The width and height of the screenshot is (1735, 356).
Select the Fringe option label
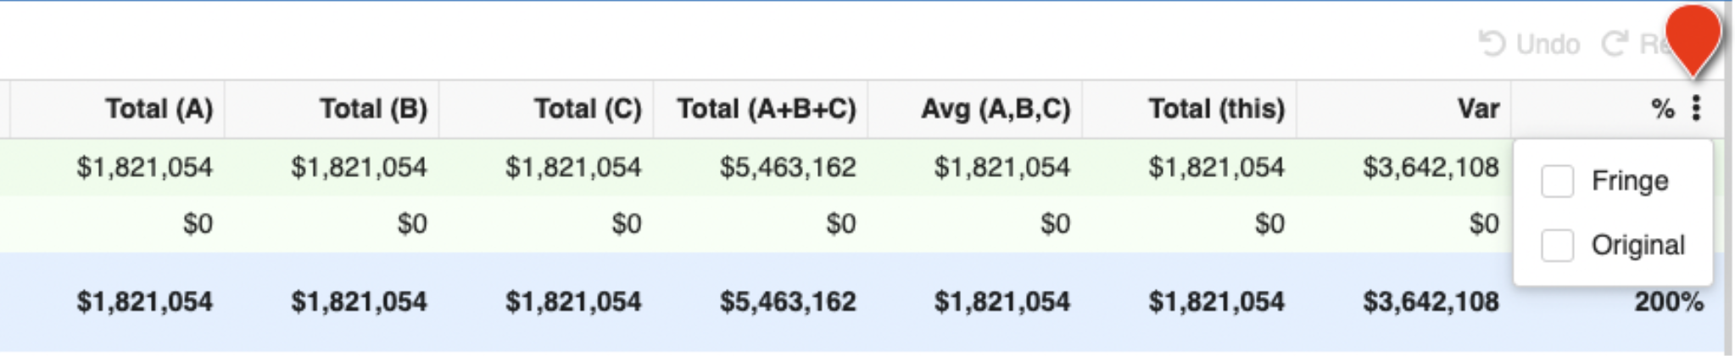tap(1630, 181)
